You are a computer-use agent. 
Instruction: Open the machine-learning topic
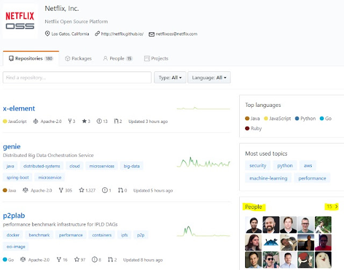[x=268, y=178]
